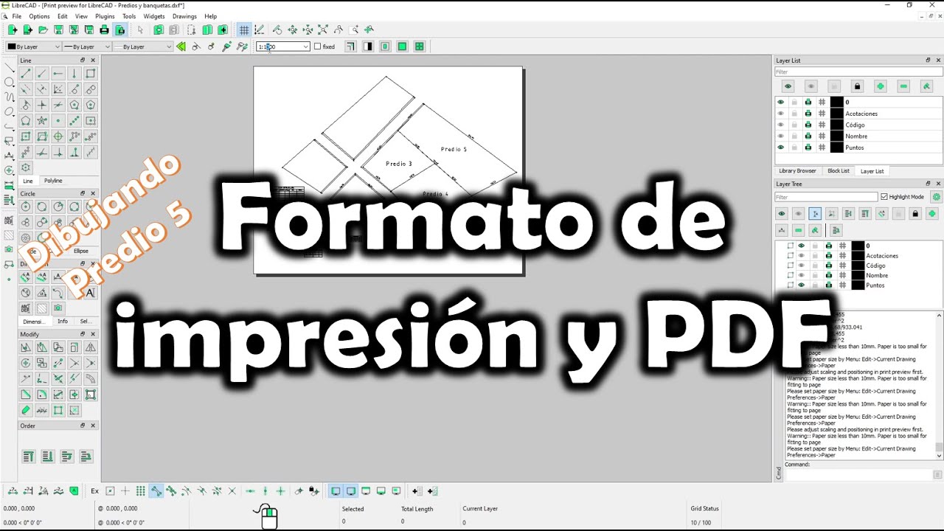This screenshot has height=531, width=944.
Task: Click the Relative zero lock icon in snap bar
Action: pyautogui.click(x=314, y=490)
